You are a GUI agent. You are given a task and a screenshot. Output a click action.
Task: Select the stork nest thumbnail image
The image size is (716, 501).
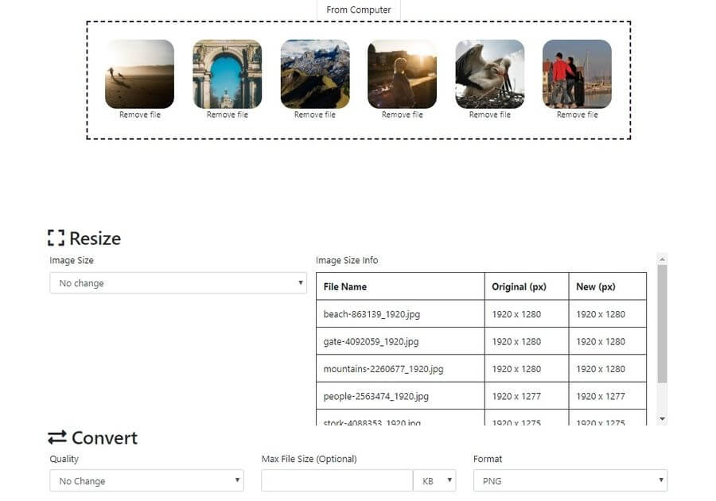489,74
